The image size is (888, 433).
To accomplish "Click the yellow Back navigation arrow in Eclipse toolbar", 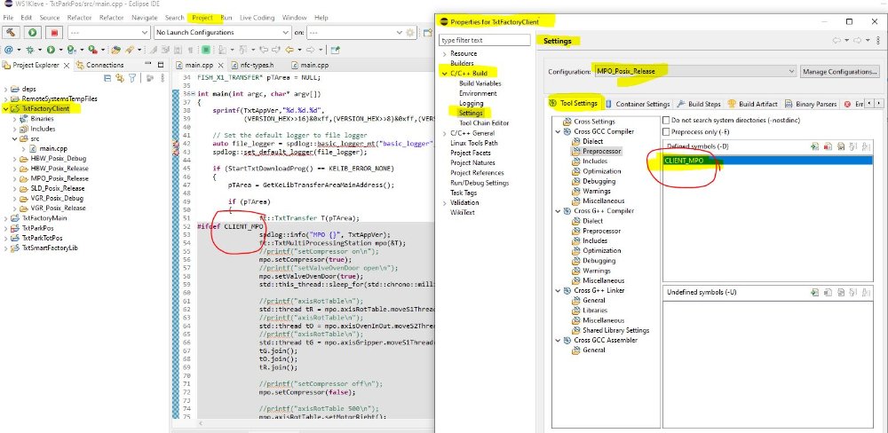I will pyautogui.click(x=290, y=50).
